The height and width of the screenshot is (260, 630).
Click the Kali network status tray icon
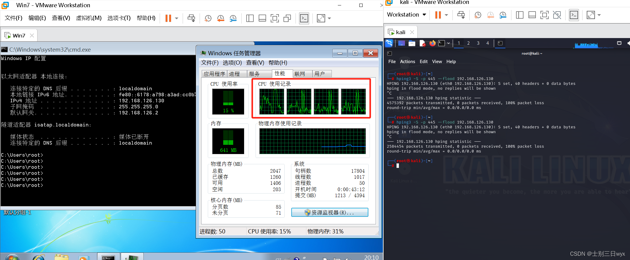pyautogui.click(x=619, y=43)
